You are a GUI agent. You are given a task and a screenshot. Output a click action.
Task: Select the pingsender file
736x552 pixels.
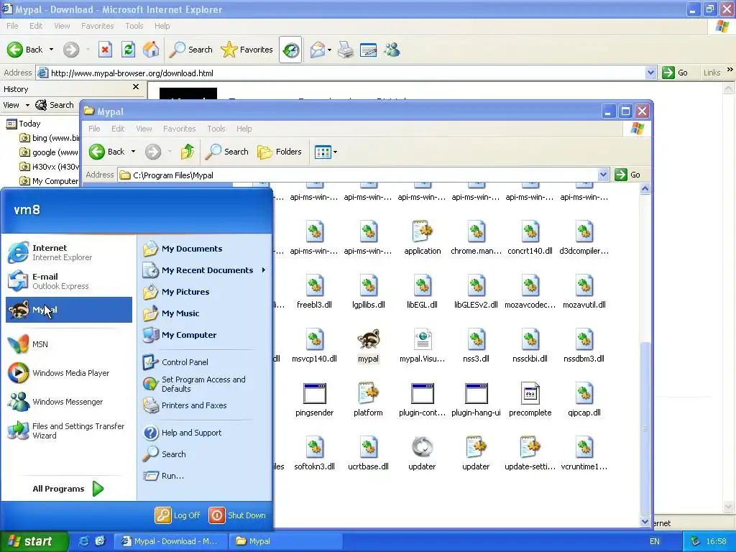[x=314, y=400]
